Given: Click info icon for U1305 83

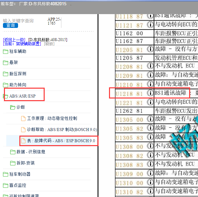Looking at the screenshot, I should pyautogui.click(x=150, y=137).
